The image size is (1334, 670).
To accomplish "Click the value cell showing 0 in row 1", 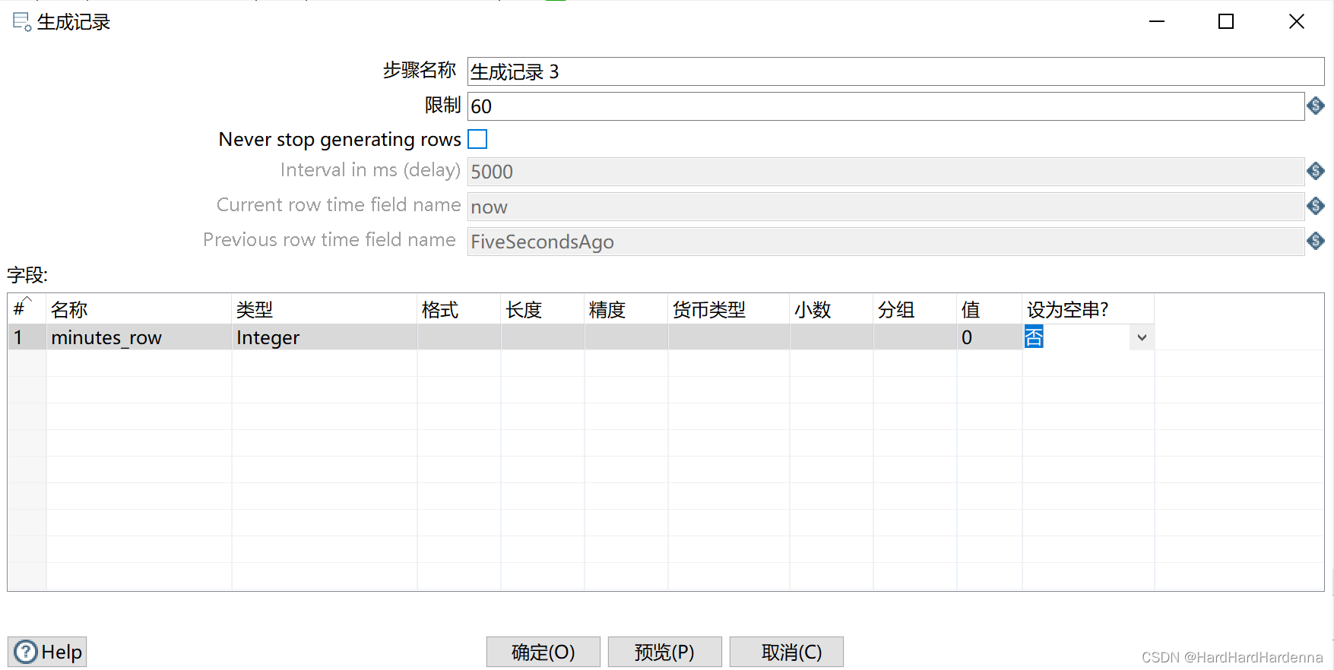I will click(990, 337).
